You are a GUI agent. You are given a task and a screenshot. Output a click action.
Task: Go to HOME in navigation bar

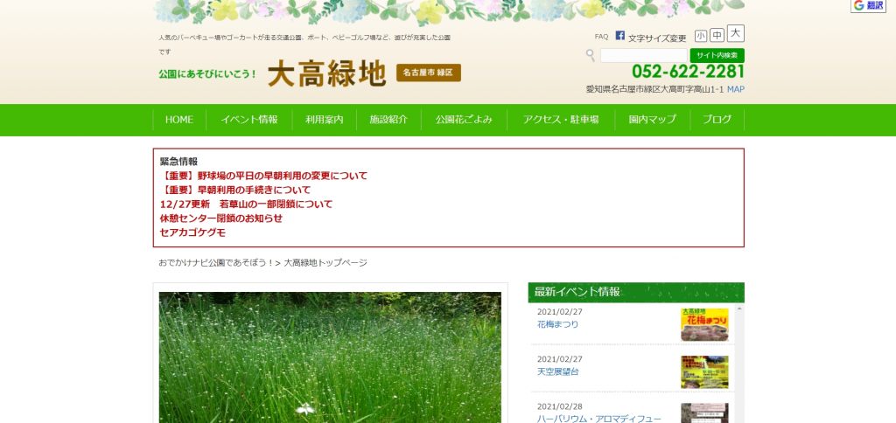179,120
